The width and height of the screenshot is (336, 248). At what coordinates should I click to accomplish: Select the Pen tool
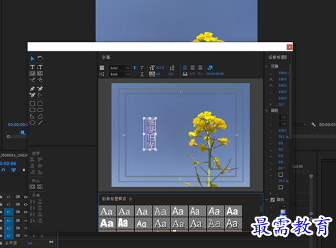(32, 88)
